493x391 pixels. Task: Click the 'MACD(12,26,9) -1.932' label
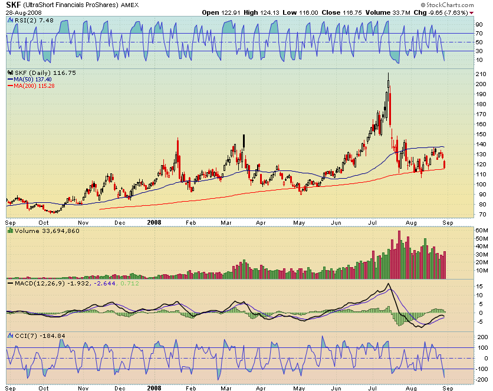click(51, 283)
